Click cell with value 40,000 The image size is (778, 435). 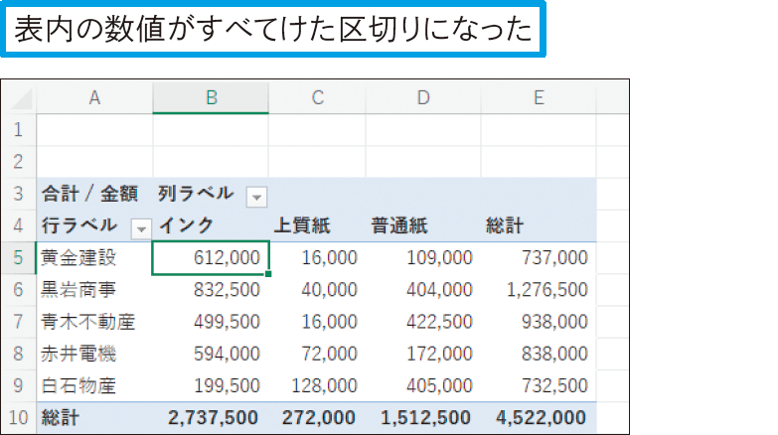[x=317, y=290]
